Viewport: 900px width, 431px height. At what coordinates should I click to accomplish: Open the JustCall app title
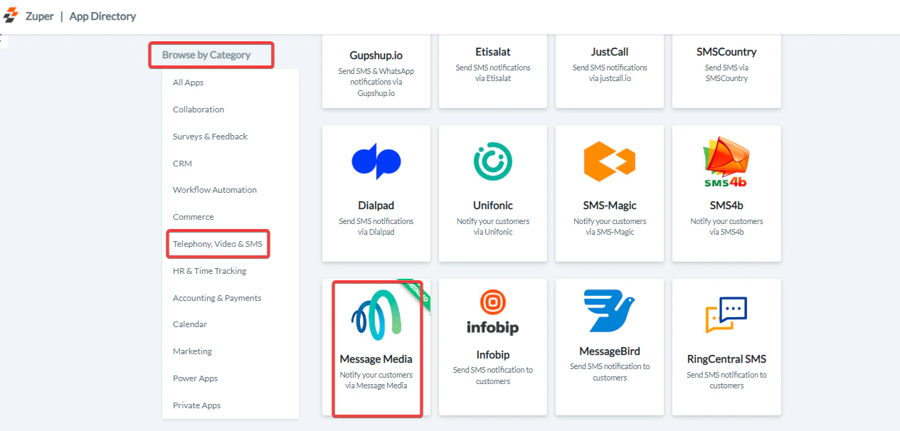(x=610, y=52)
